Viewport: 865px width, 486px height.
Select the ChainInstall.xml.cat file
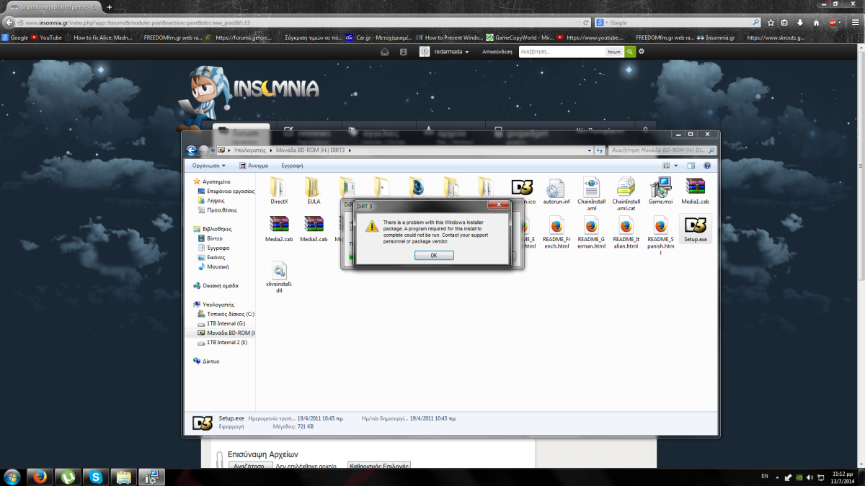click(x=626, y=194)
